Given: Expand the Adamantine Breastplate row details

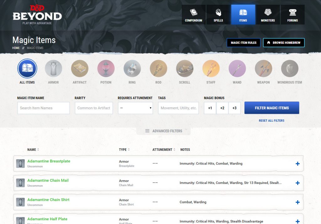Looking at the screenshot, I should tap(297, 164).
